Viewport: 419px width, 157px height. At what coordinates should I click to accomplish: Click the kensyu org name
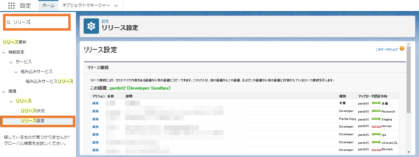[x=387, y=126]
